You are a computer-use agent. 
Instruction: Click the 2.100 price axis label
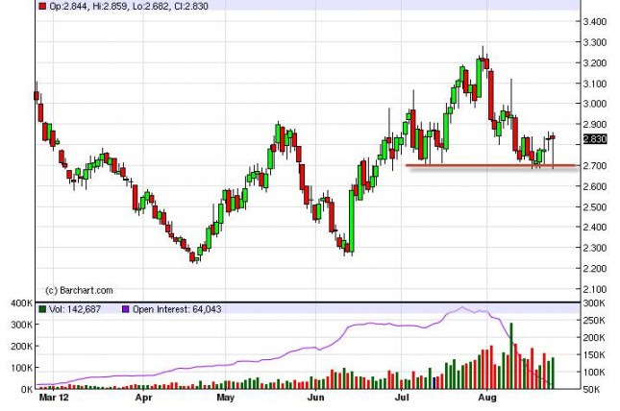coord(595,289)
